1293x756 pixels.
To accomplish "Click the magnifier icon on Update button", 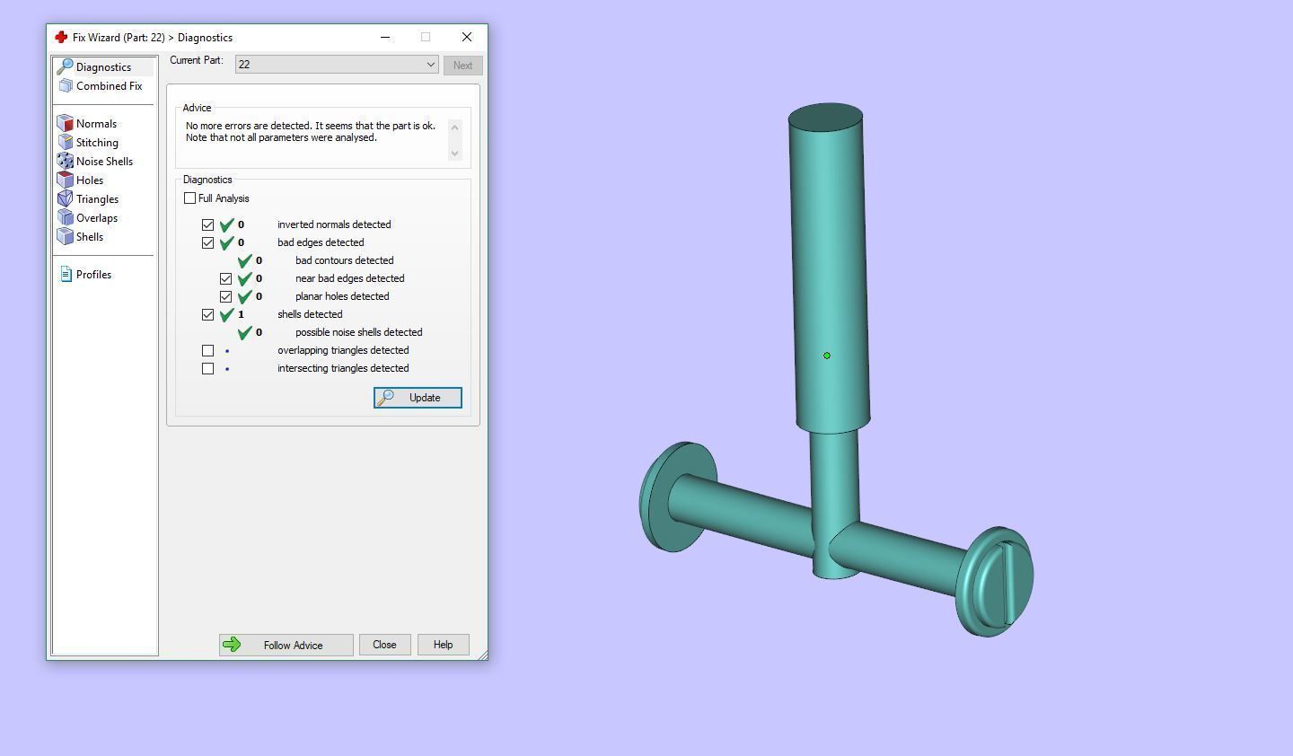I will (x=386, y=398).
